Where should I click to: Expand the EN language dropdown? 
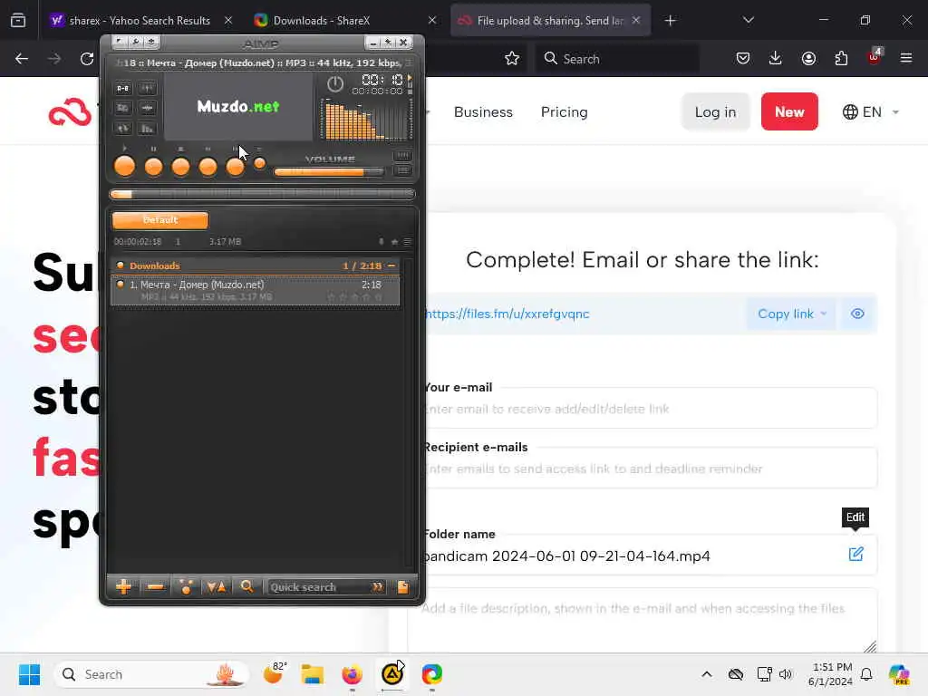pos(871,111)
